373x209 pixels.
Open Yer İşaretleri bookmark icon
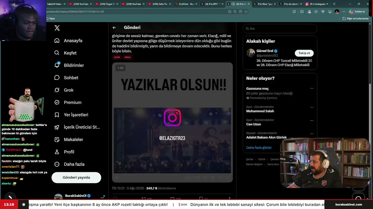point(57,115)
